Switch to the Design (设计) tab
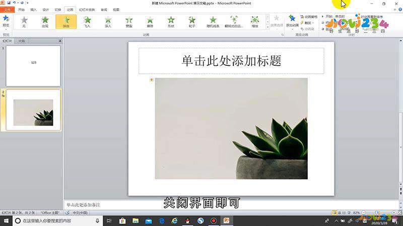The height and width of the screenshot is (226, 403). point(46,10)
